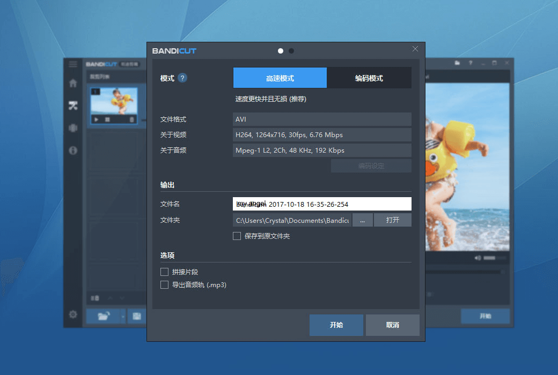Toggle the 拼接片段 checkbox
558x375 pixels.
click(x=164, y=272)
